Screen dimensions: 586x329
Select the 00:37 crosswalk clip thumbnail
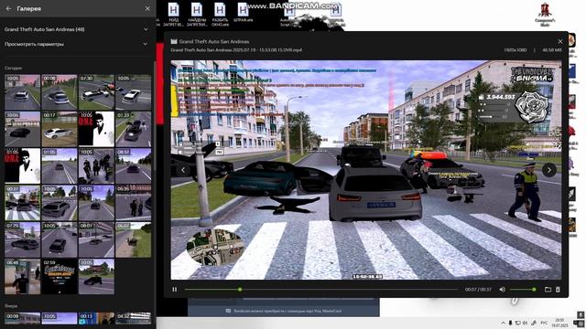click(x=22, y=203)
